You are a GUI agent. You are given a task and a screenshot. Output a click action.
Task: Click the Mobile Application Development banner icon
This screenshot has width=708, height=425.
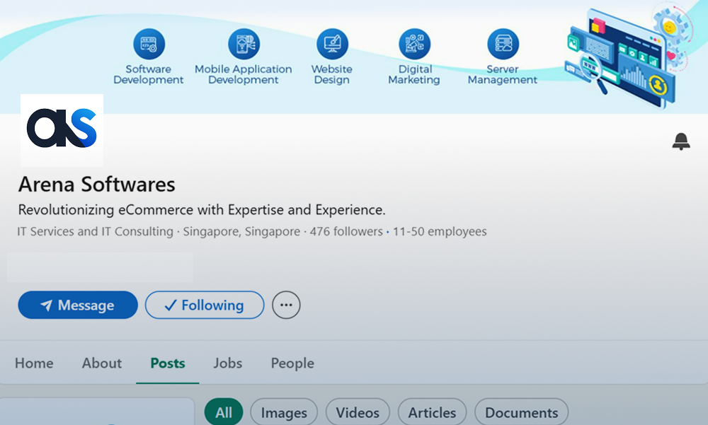[x=244, y=44]
